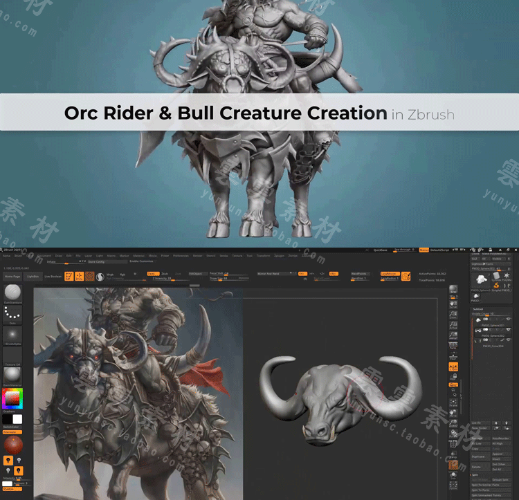This screenshot has height=500, width=519.
Task: Click the Actual size icon
Action: tap(453, 326)
